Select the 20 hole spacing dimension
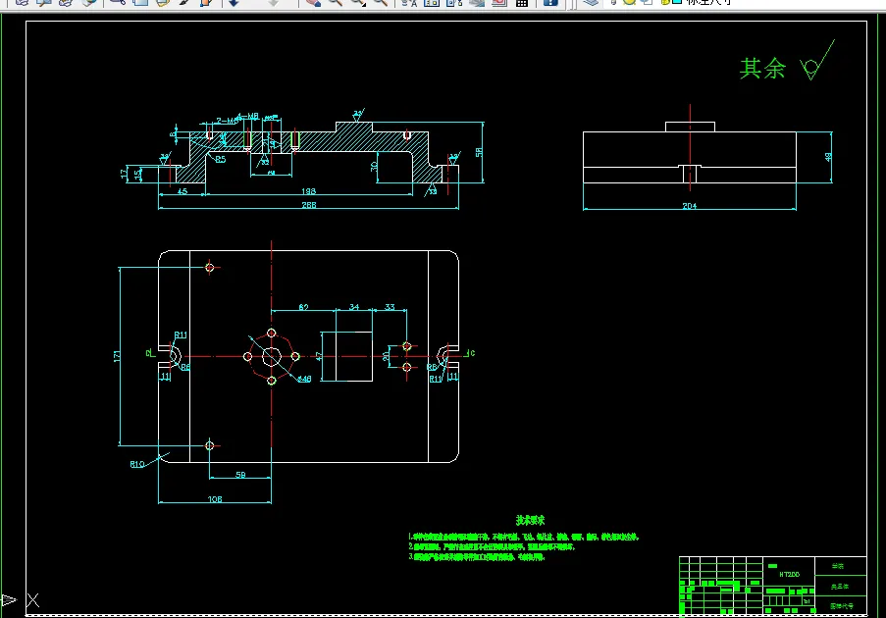 coord(386,356)
